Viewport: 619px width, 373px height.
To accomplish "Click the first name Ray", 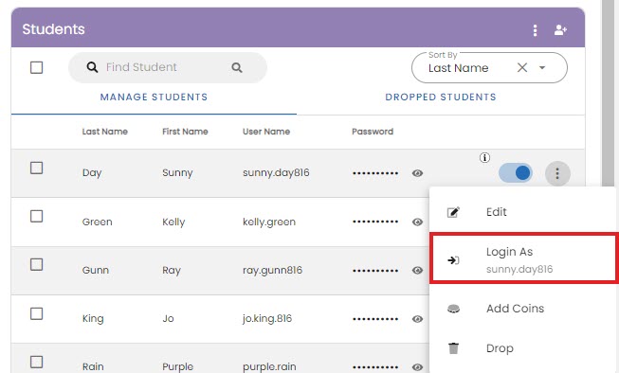I will pyautogui.click(x=172, y=271).
